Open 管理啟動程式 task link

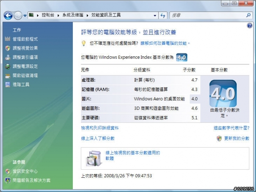[x=25, y=39]
